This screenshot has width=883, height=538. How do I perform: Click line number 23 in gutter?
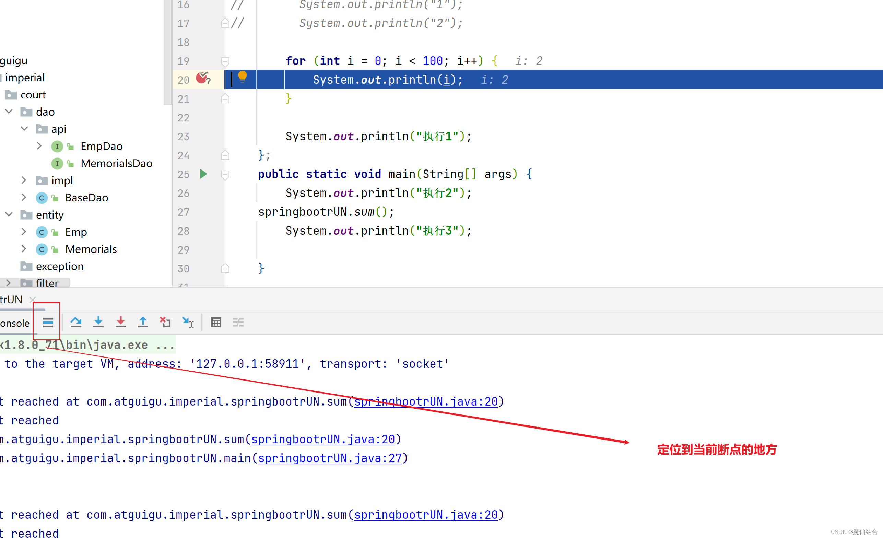coord(184,137)
